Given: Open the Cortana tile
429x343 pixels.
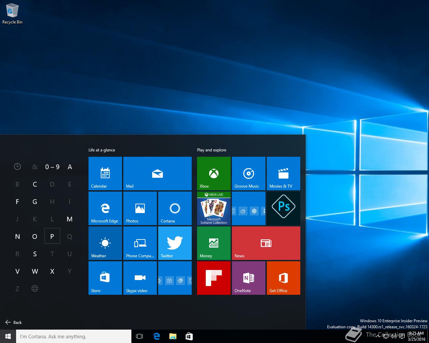Looking at the screenshot, I should tap(175, 208).
